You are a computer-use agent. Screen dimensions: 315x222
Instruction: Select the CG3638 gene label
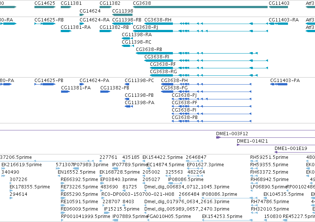point(142,3)
